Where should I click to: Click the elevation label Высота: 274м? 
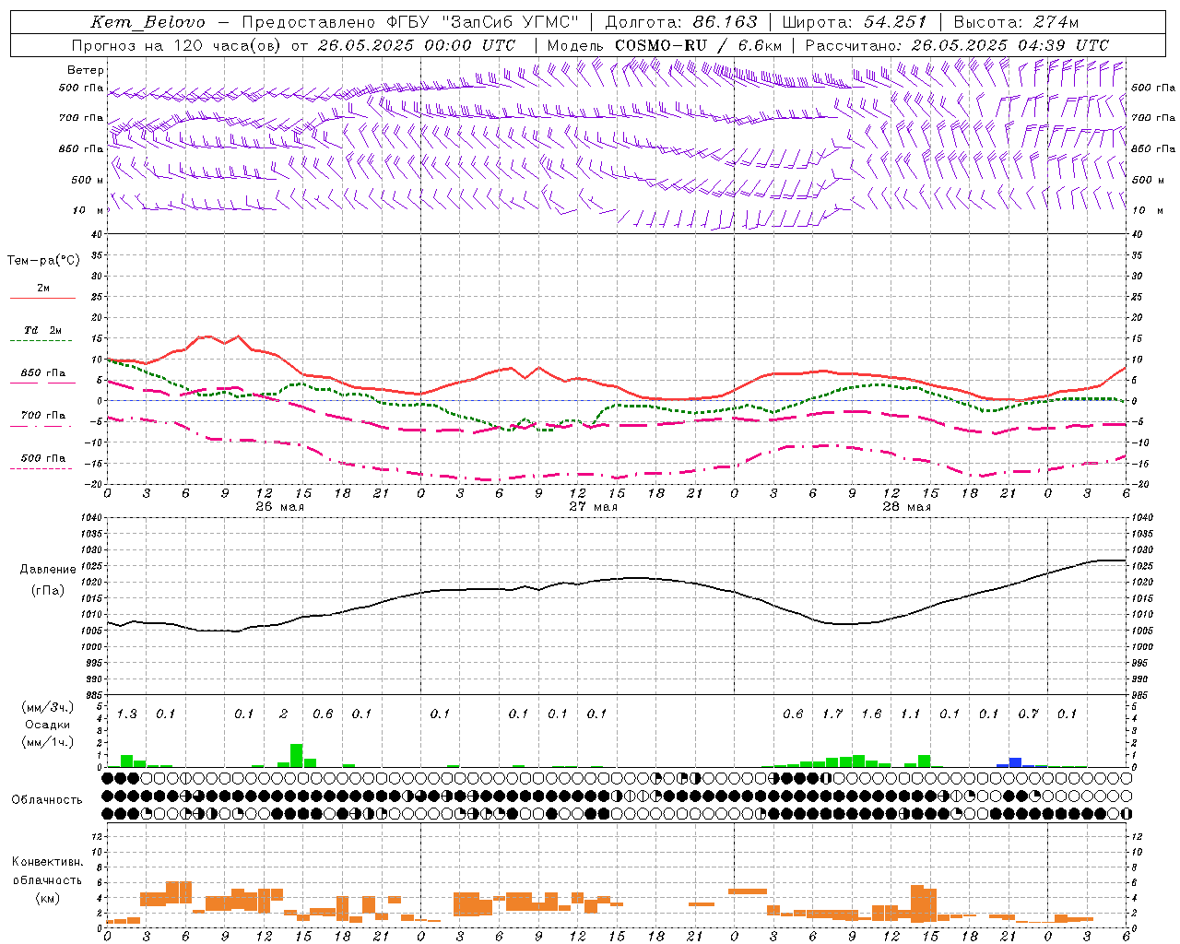1016,22
